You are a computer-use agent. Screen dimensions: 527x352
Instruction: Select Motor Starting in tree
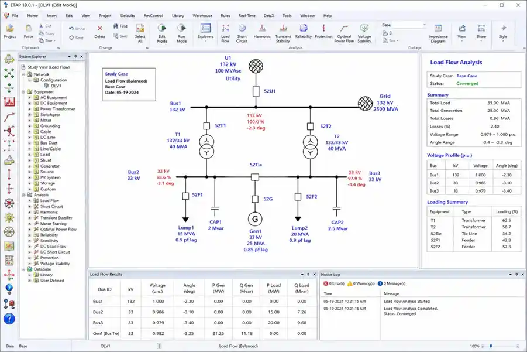53,224
